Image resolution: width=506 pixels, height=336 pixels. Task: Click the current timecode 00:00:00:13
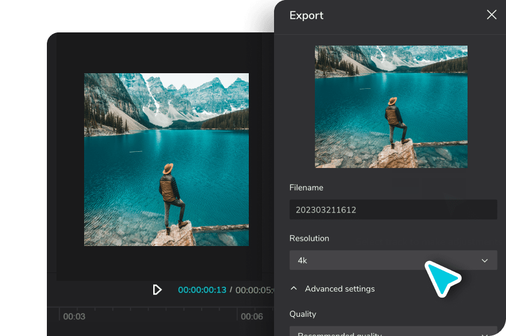click(203, 290)
